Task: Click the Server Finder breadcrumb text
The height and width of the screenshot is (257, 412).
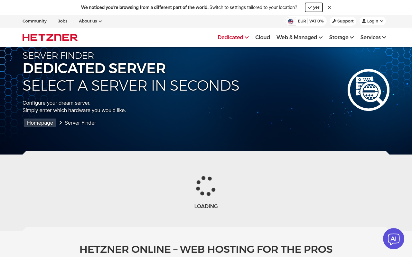Action: pyautogui.click(x=80, y=123)
